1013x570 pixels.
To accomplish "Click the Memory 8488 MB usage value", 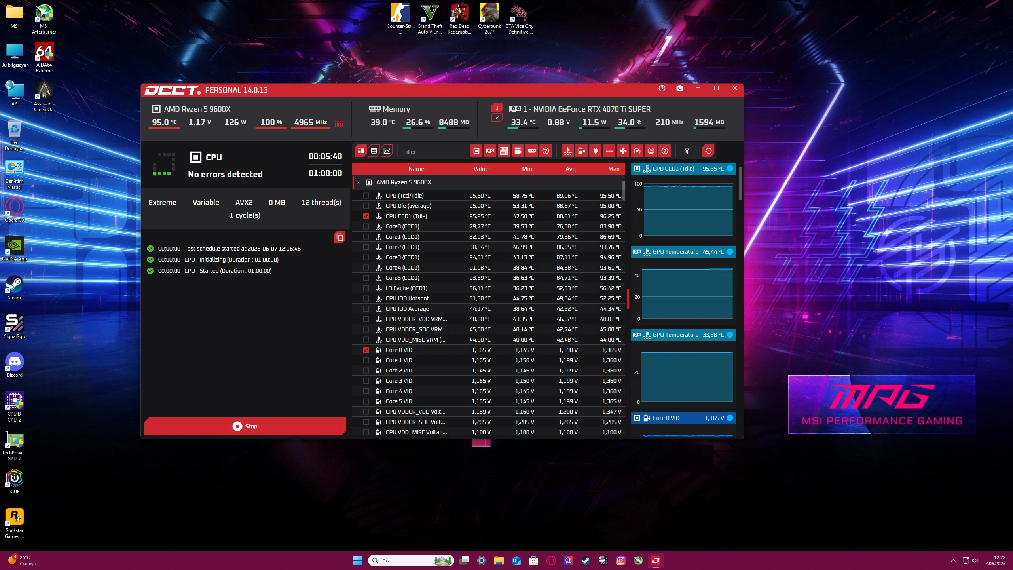I will pyautogui.click(x=453, y=122).
